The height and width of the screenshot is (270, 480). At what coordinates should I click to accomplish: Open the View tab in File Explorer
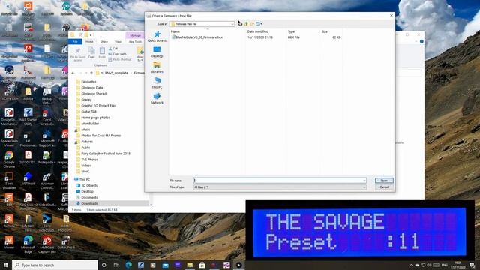click(118, 42)
